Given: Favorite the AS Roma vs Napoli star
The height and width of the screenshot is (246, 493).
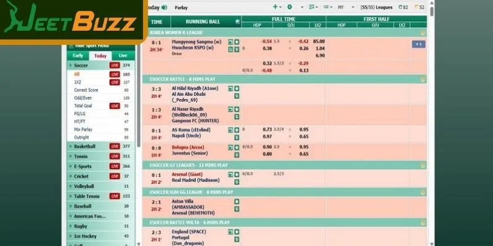Looking at the screenshot, I should click(x=237, y=130).
